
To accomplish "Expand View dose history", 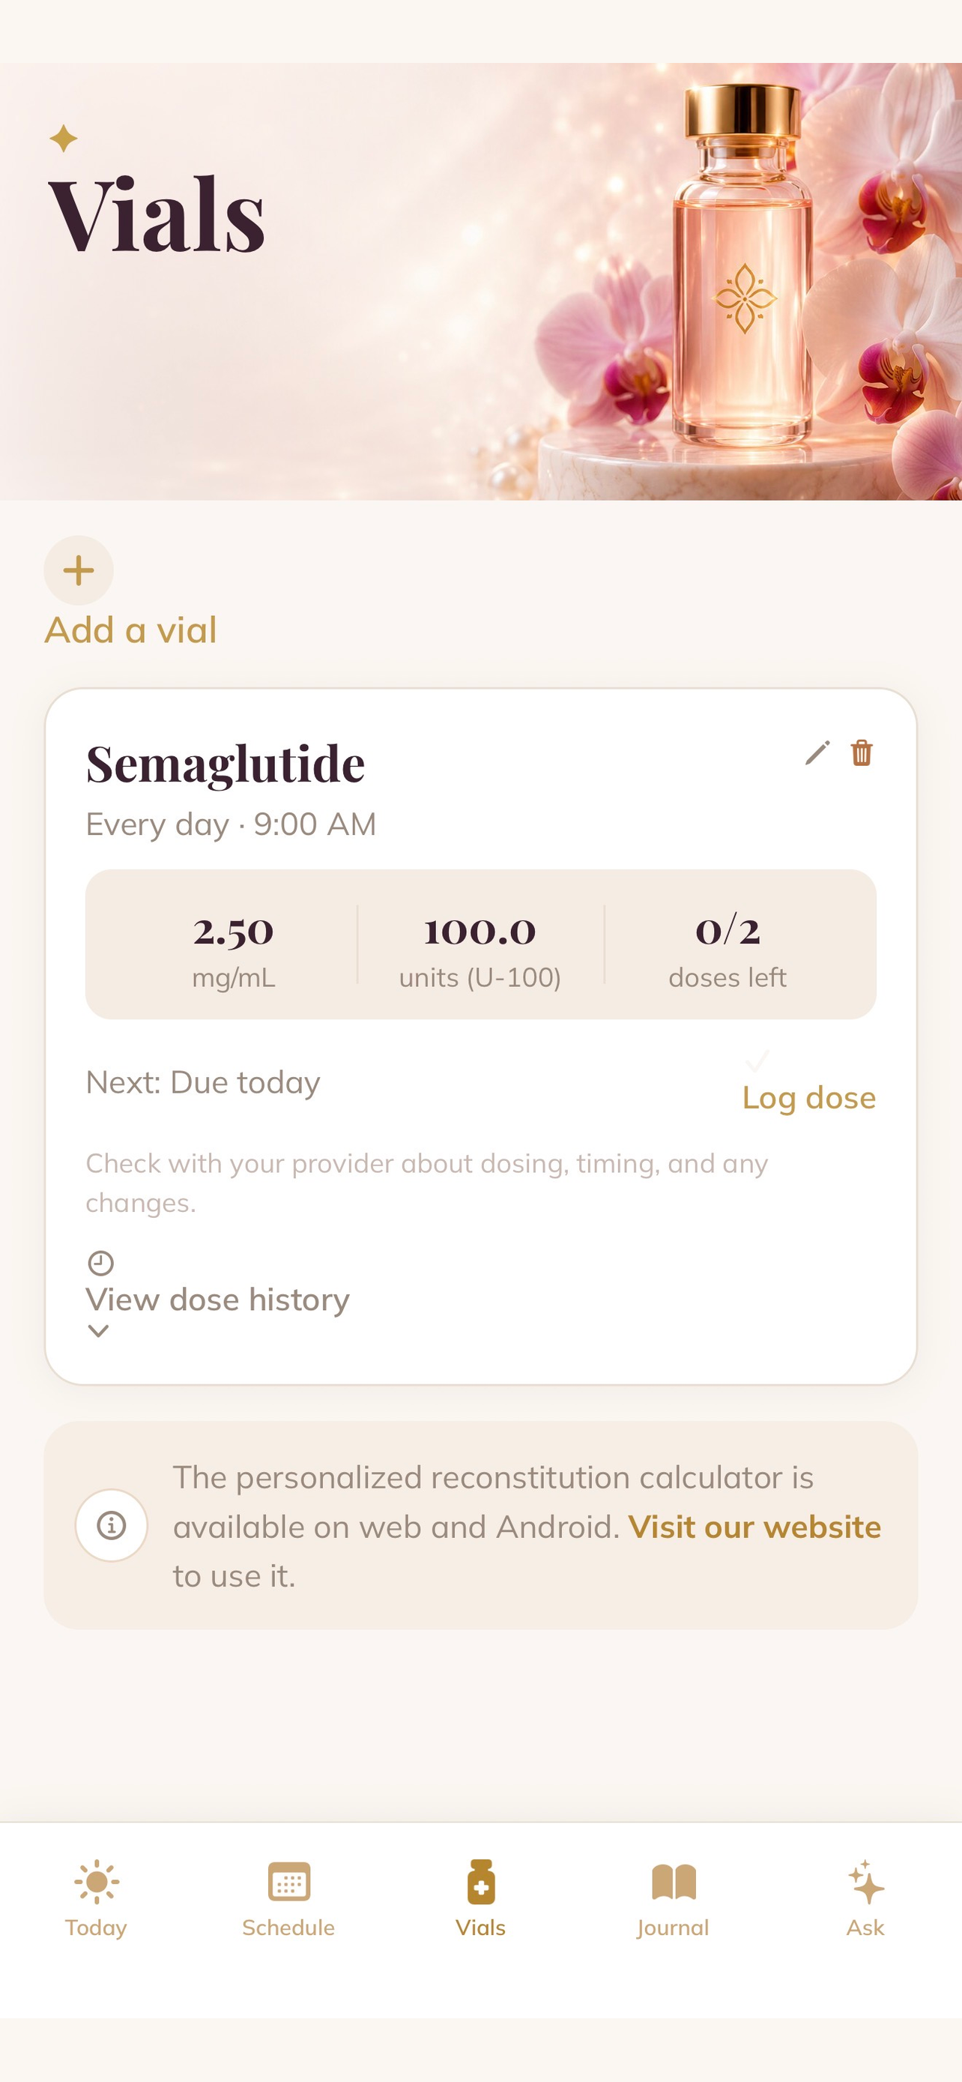I will click(217, 1300).
